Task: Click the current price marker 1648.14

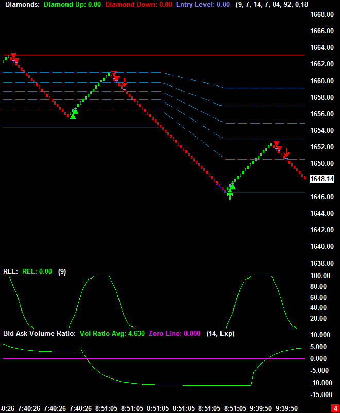Action: click(323, 179)
